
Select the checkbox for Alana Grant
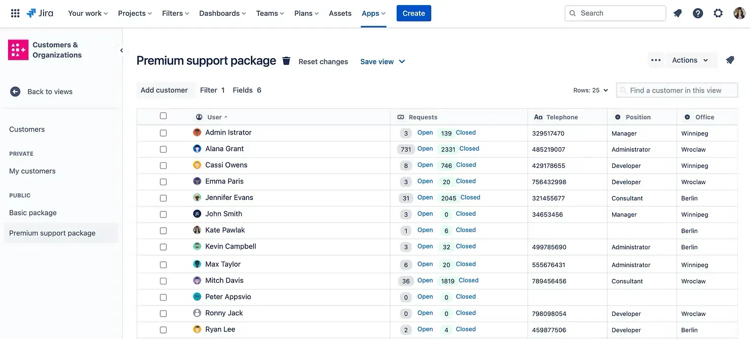pyautogui.click(x=163, y=148)
